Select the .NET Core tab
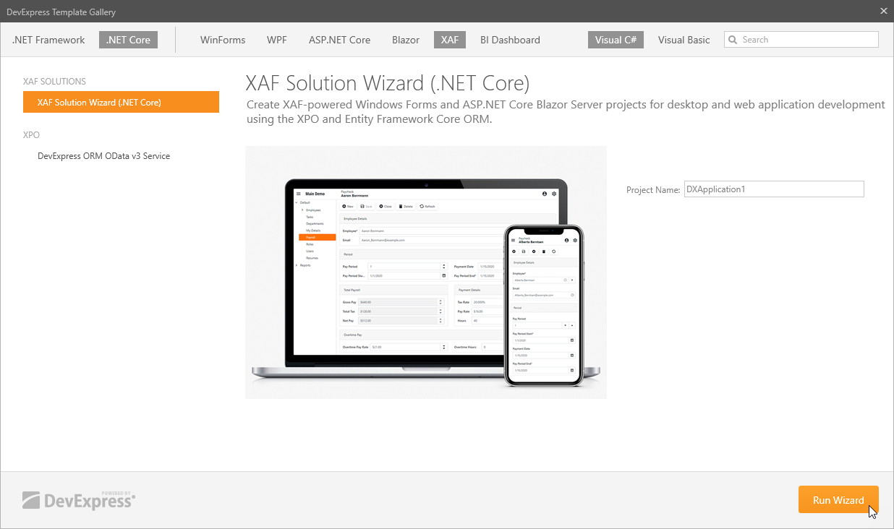This screenshot has height=529, width=894. [128, 40]
